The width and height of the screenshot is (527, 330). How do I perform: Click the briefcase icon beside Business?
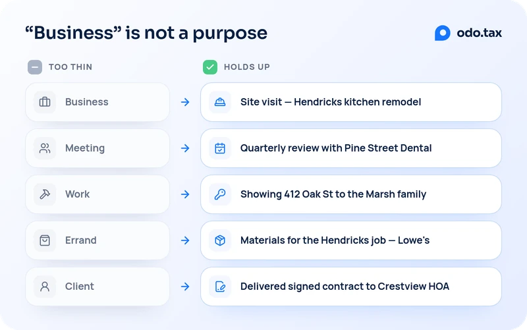(x=45, y=102)
